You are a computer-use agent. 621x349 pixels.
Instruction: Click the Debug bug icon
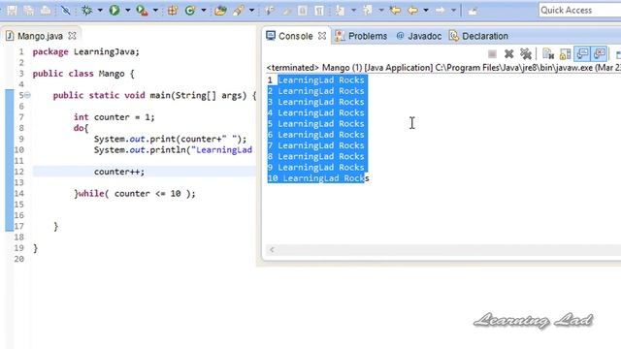pos(86,11)
